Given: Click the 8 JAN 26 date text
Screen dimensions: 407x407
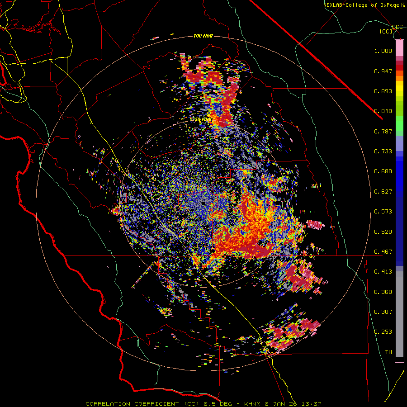Looking at the screenshot, I should click(x=280, y=404).
